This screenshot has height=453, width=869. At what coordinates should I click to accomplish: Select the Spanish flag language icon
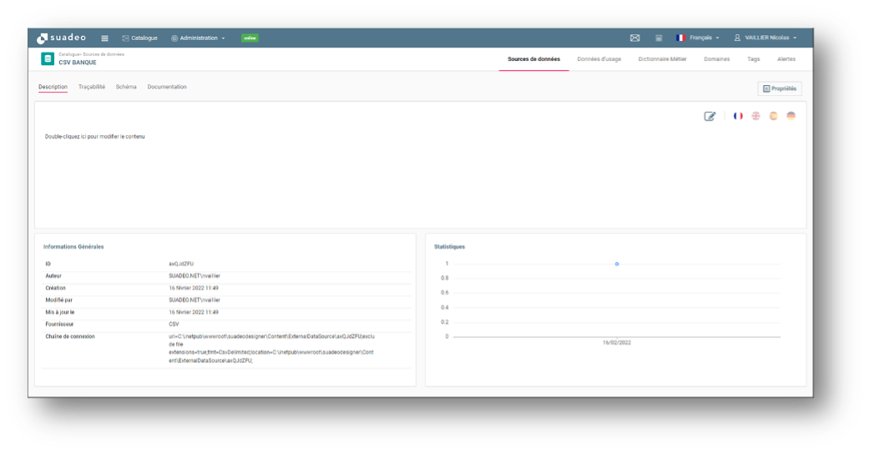[x=773, y=116]
